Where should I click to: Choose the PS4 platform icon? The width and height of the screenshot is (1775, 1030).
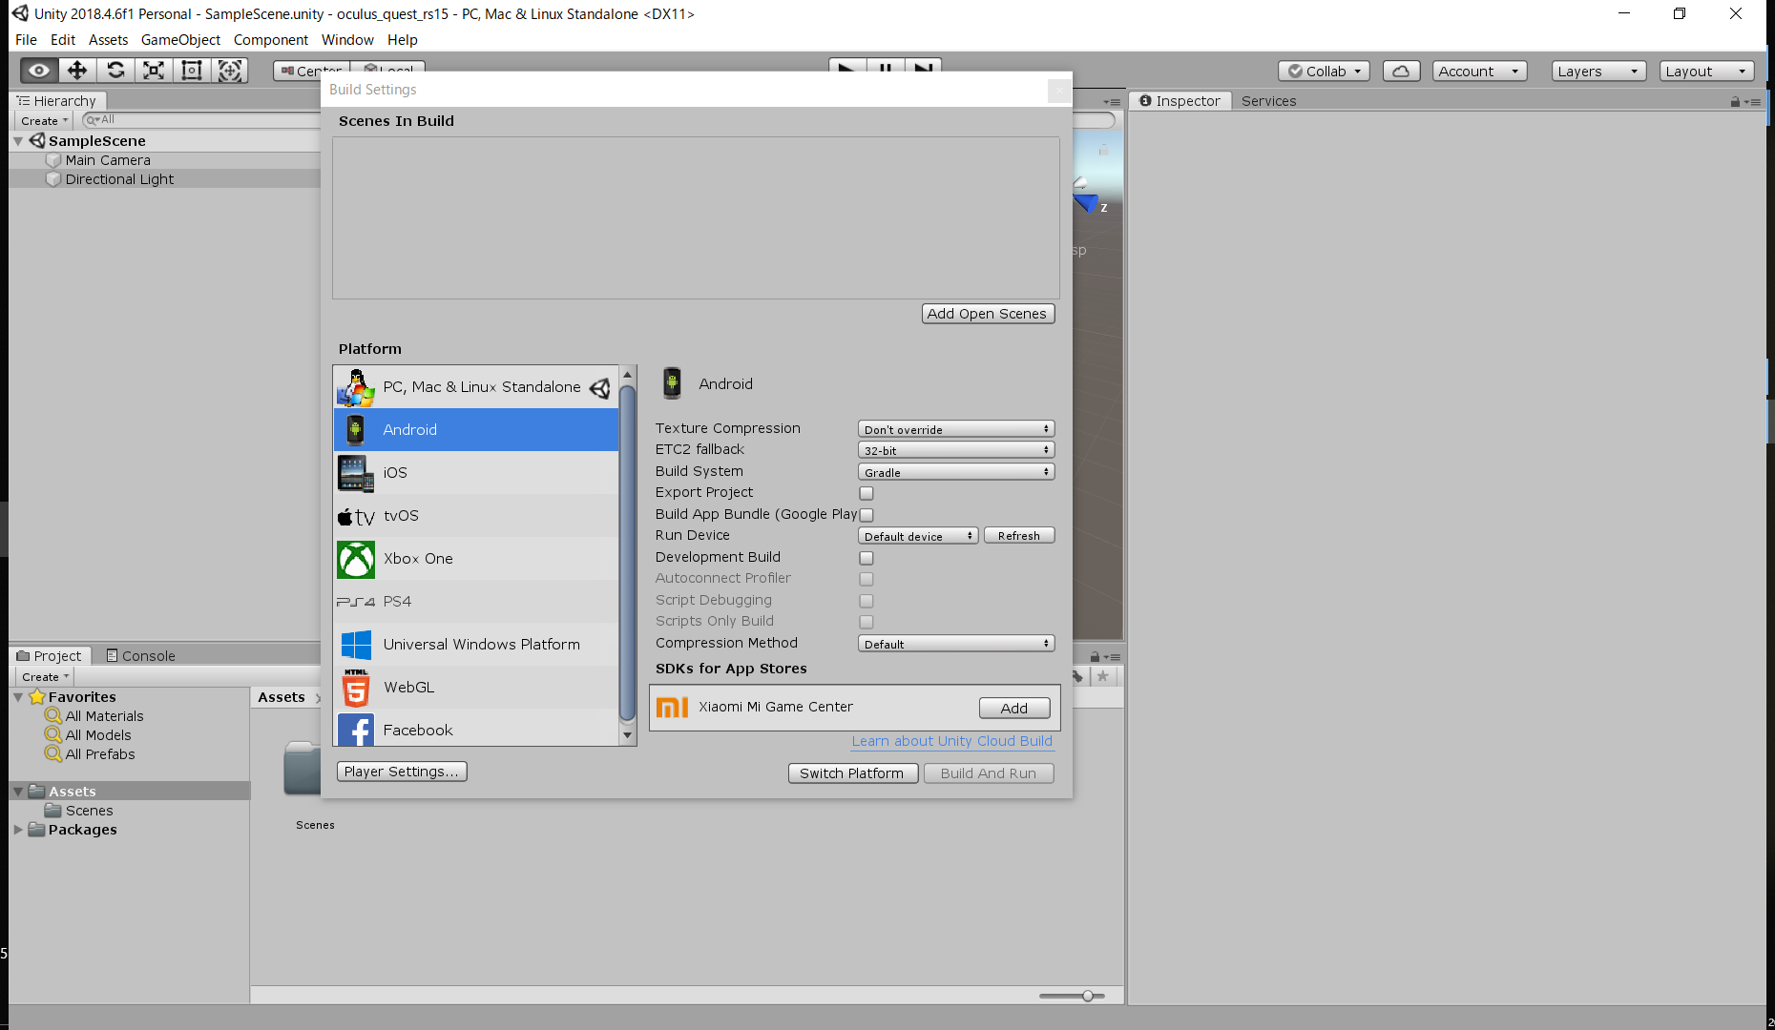tap(355, 602)
